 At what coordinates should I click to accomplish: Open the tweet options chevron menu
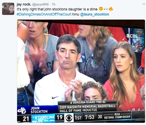tap(144, 4)
